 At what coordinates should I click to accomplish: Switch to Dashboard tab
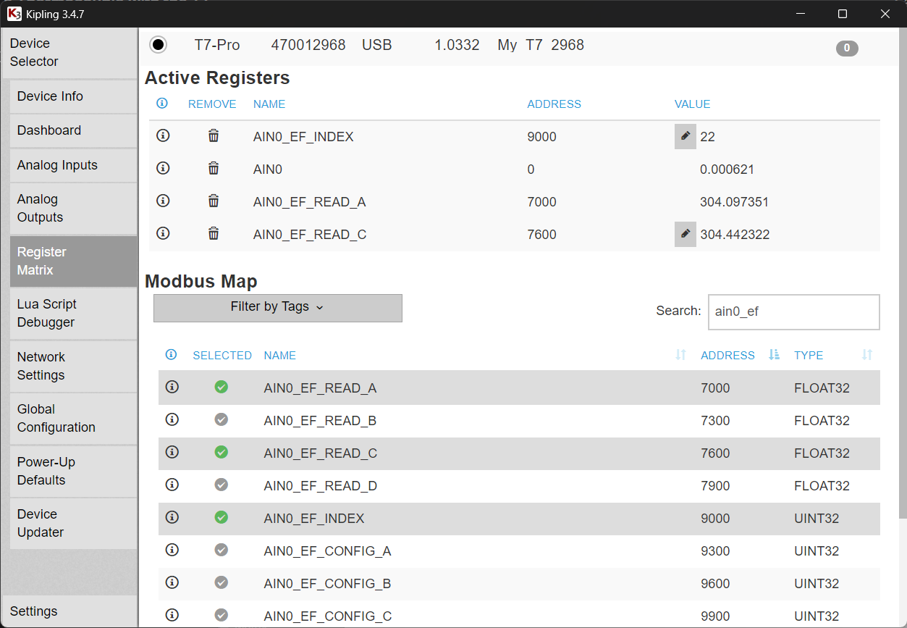point(73,130)
